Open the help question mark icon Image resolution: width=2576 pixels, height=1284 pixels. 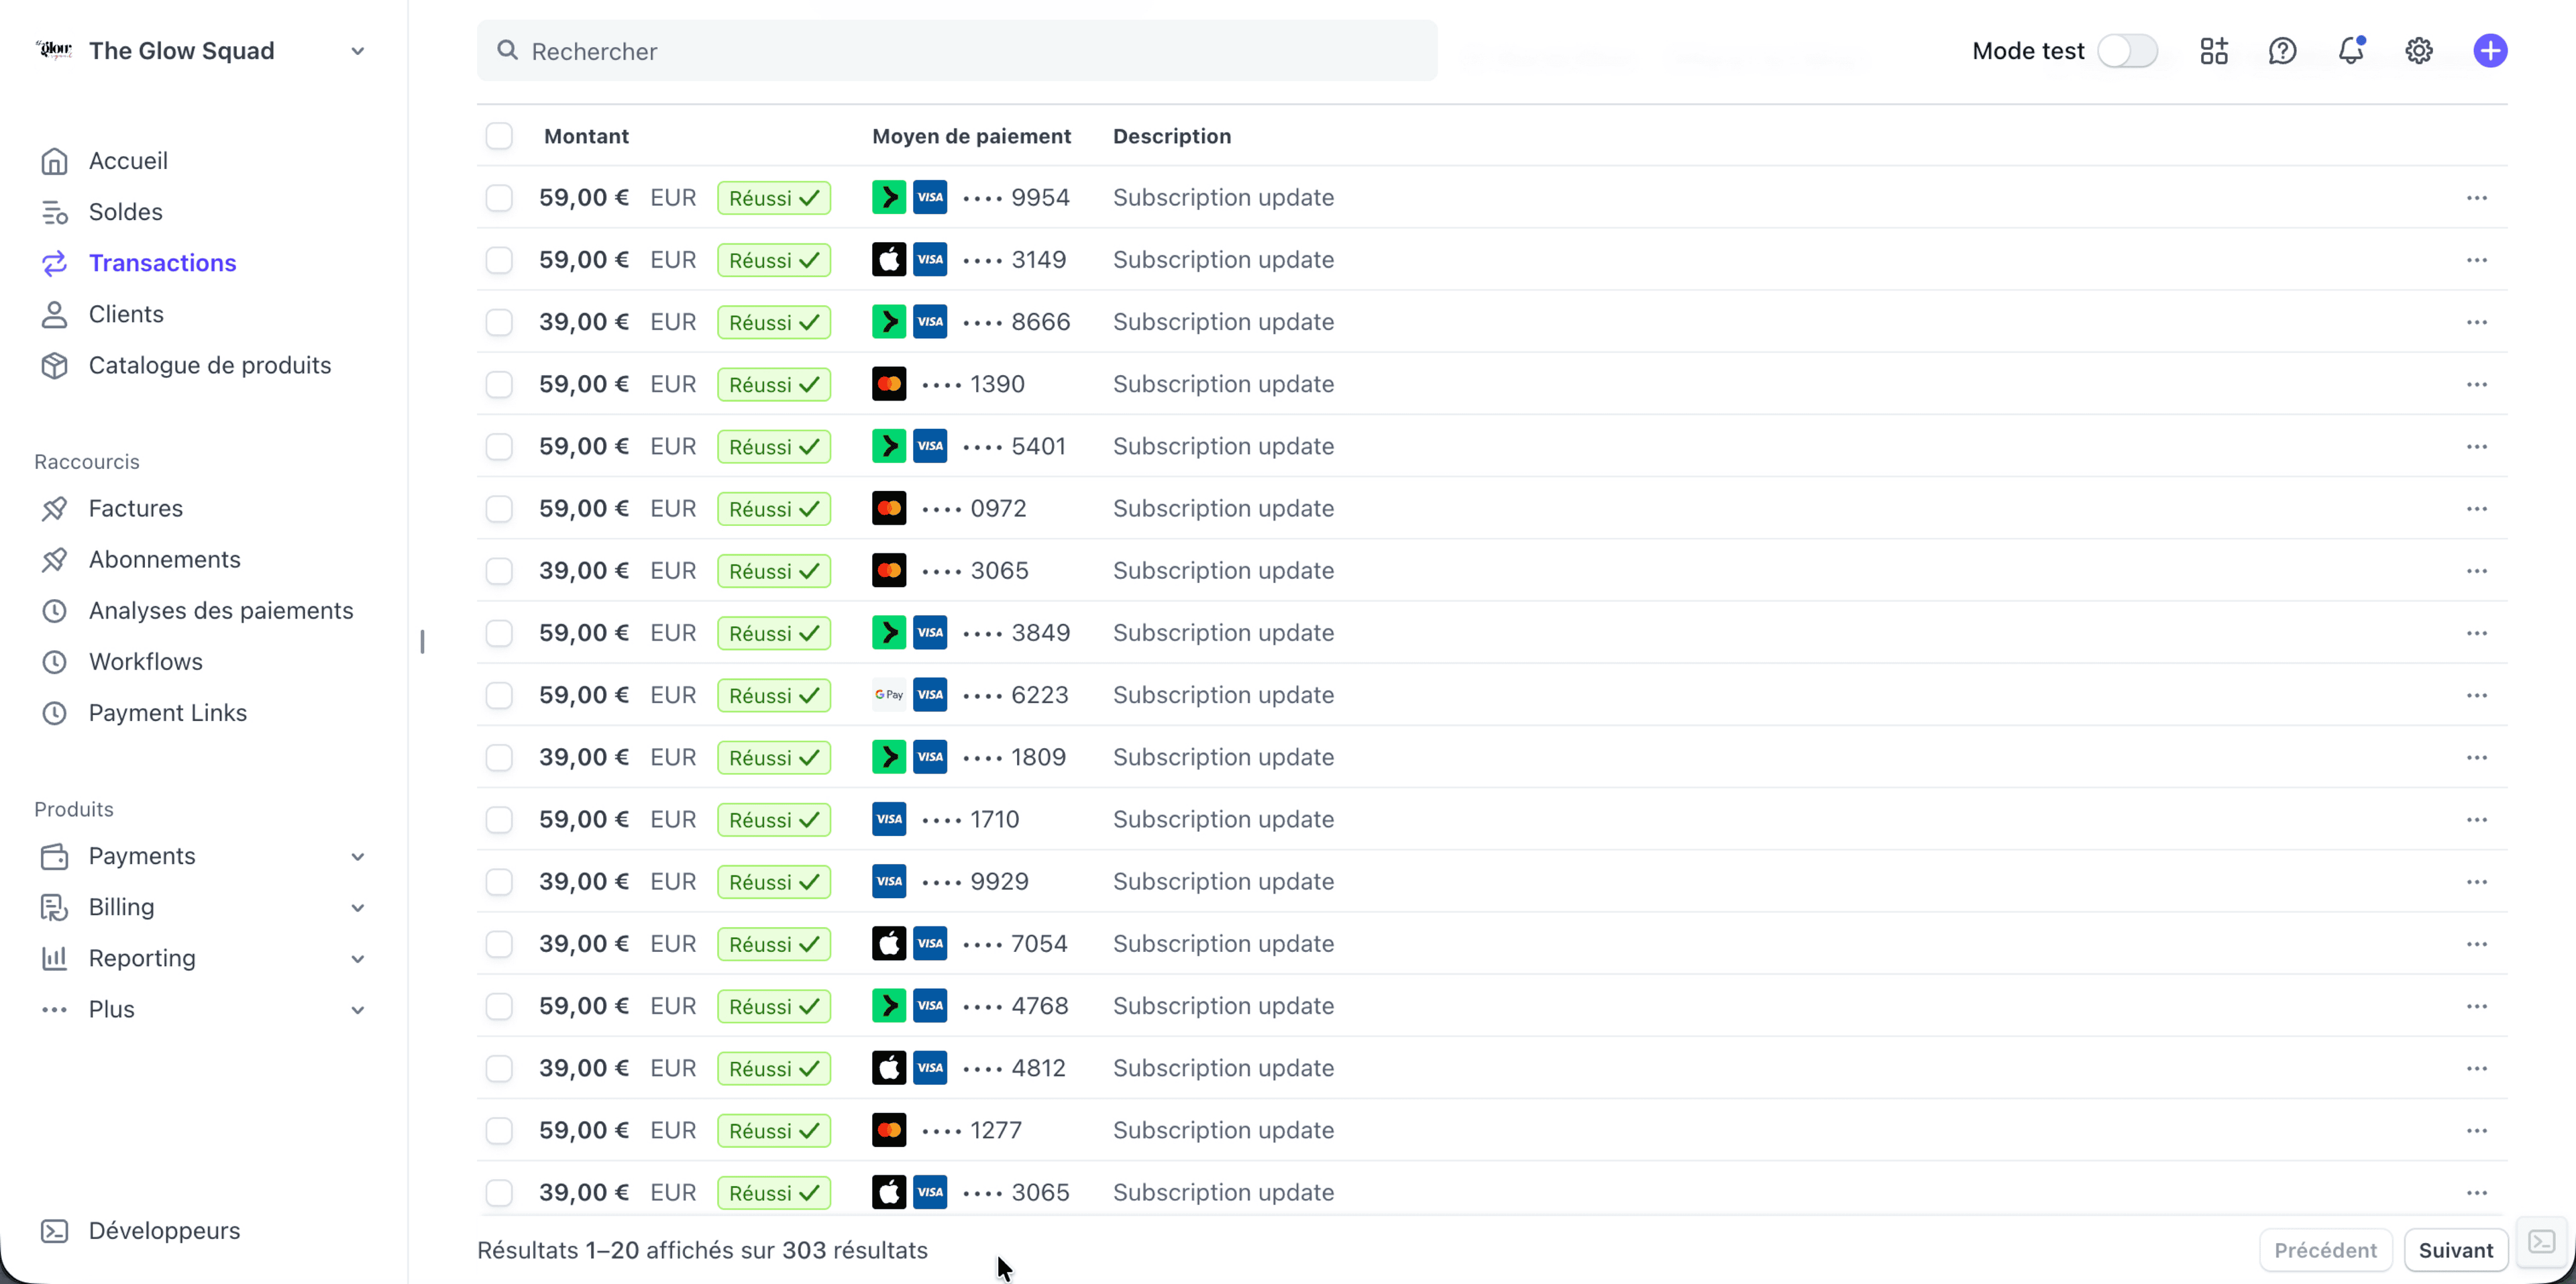pyautogui.click(x=2282, y=50)
